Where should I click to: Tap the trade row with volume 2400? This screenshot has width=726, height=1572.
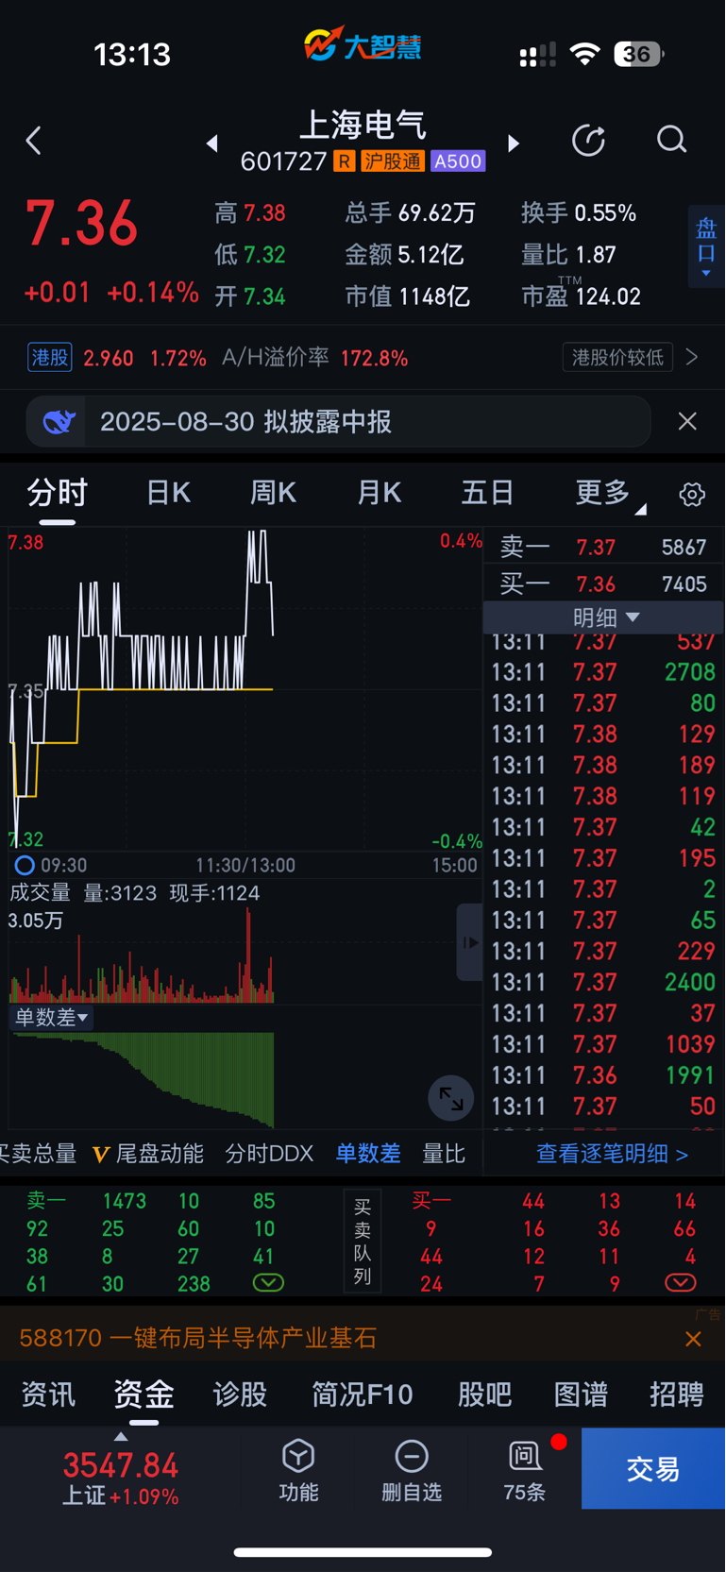pyautogui.click(x=603, y=982)
